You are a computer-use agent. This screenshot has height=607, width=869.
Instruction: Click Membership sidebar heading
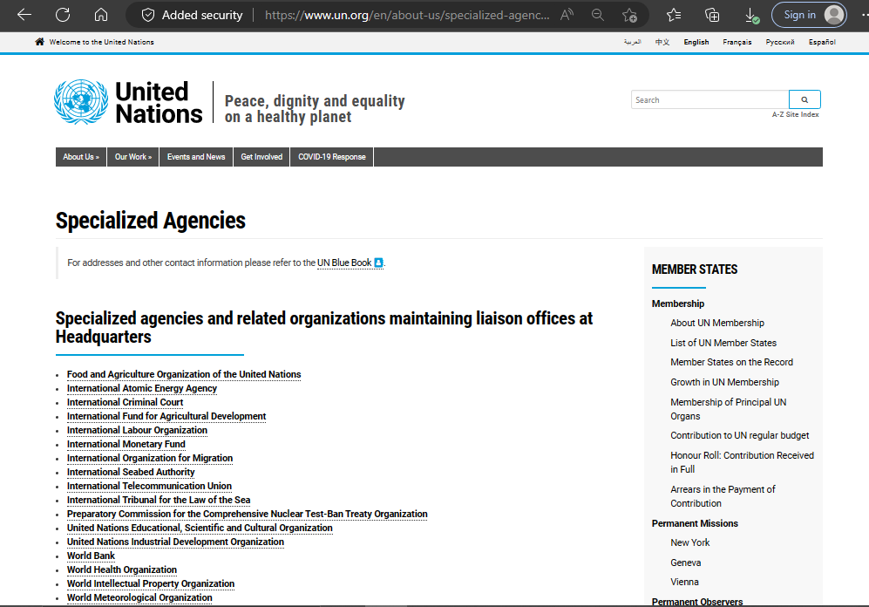678,303
